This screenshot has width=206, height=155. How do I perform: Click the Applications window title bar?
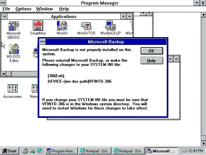pyautogui.click(x=64, y=16)
